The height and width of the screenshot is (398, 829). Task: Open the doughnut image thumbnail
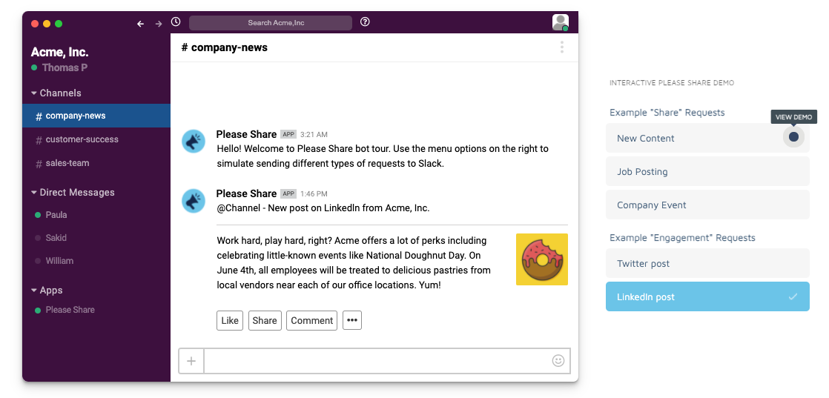tap(542, 259)
